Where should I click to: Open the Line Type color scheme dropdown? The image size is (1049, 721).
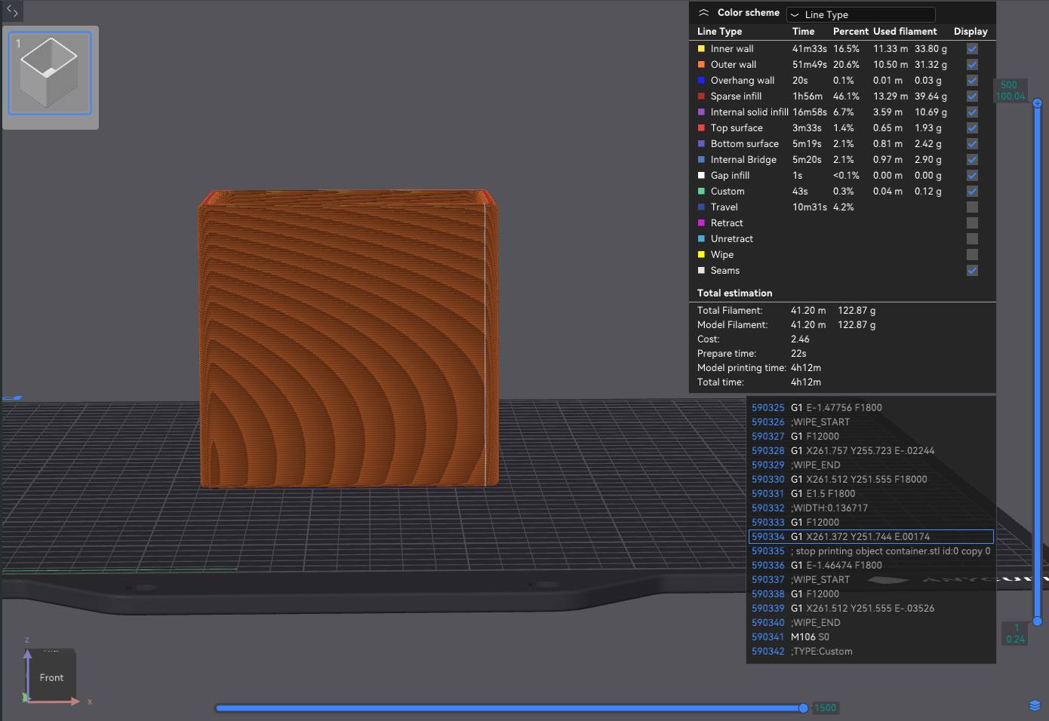coord(860,14)
